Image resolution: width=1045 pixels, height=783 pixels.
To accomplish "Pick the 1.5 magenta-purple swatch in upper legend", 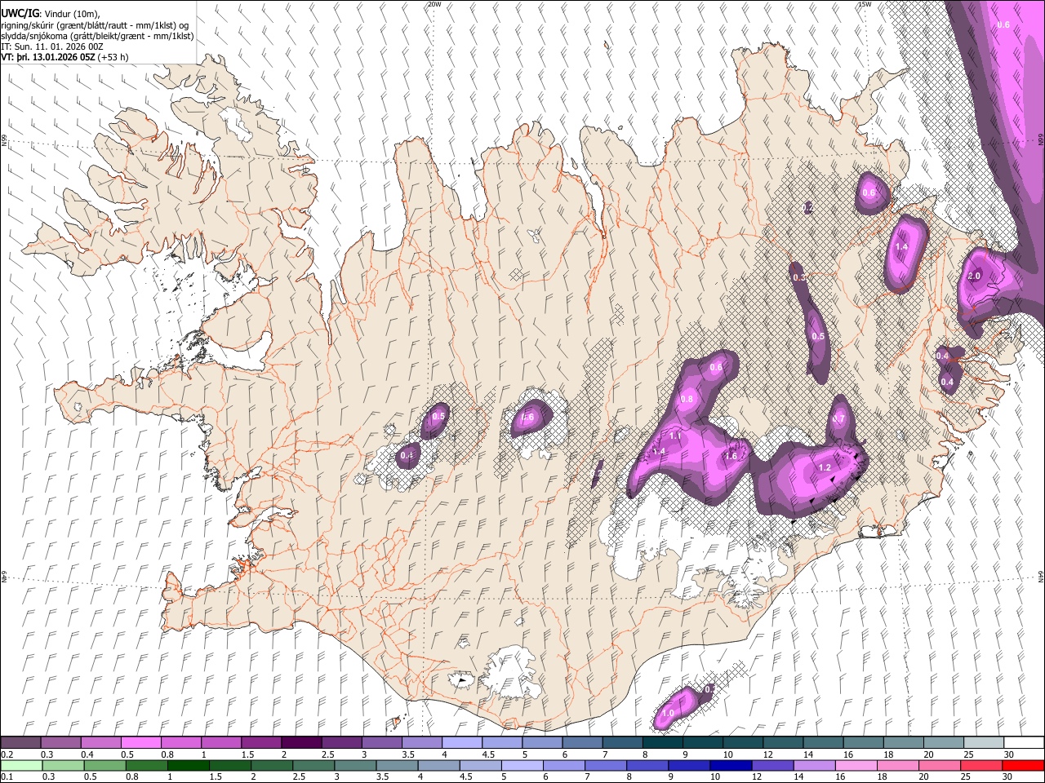I will (x=261, y=743).
